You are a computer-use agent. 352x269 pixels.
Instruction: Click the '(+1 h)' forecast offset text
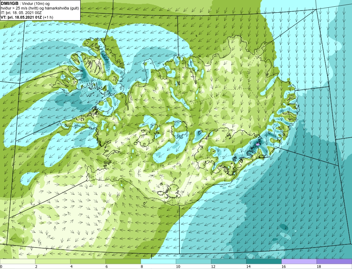pyautogui.click(x=48, y=17)
